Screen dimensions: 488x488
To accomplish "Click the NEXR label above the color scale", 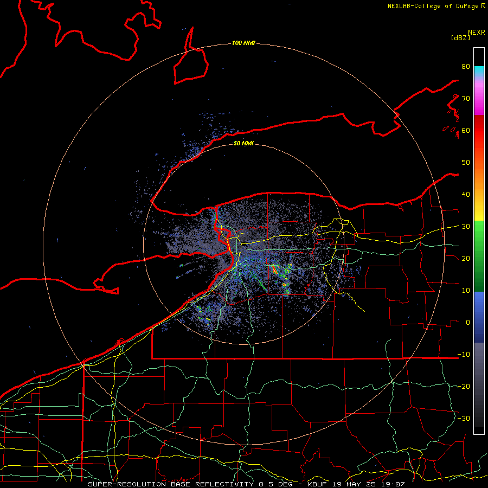I will tap(476, 33).
